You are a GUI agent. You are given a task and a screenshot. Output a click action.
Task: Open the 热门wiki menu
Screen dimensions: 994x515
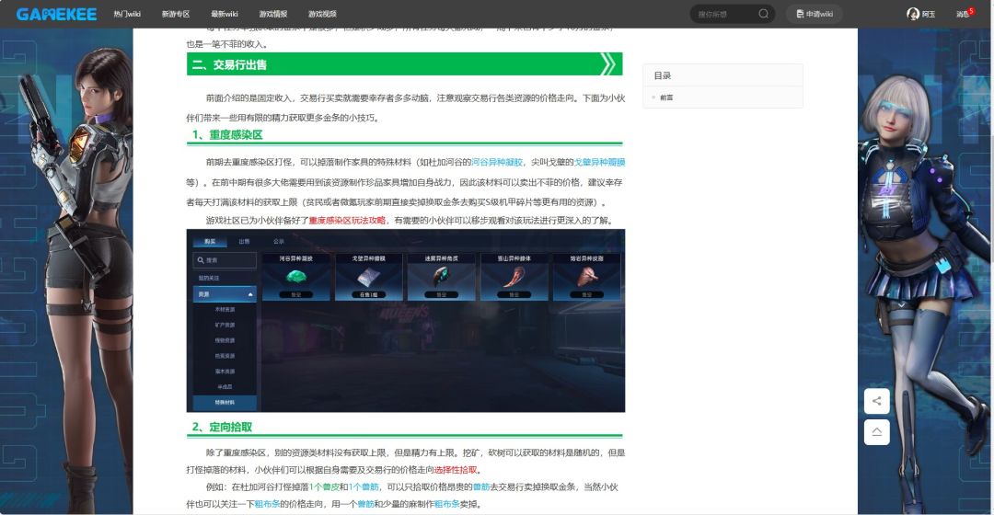pos(127,14)
